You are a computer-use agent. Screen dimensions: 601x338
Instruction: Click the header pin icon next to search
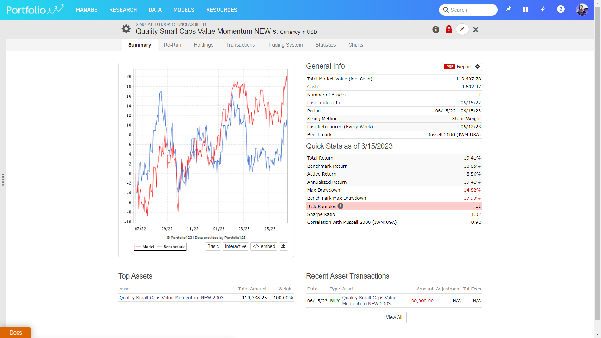pyautogui.click(x=508, y=9)
